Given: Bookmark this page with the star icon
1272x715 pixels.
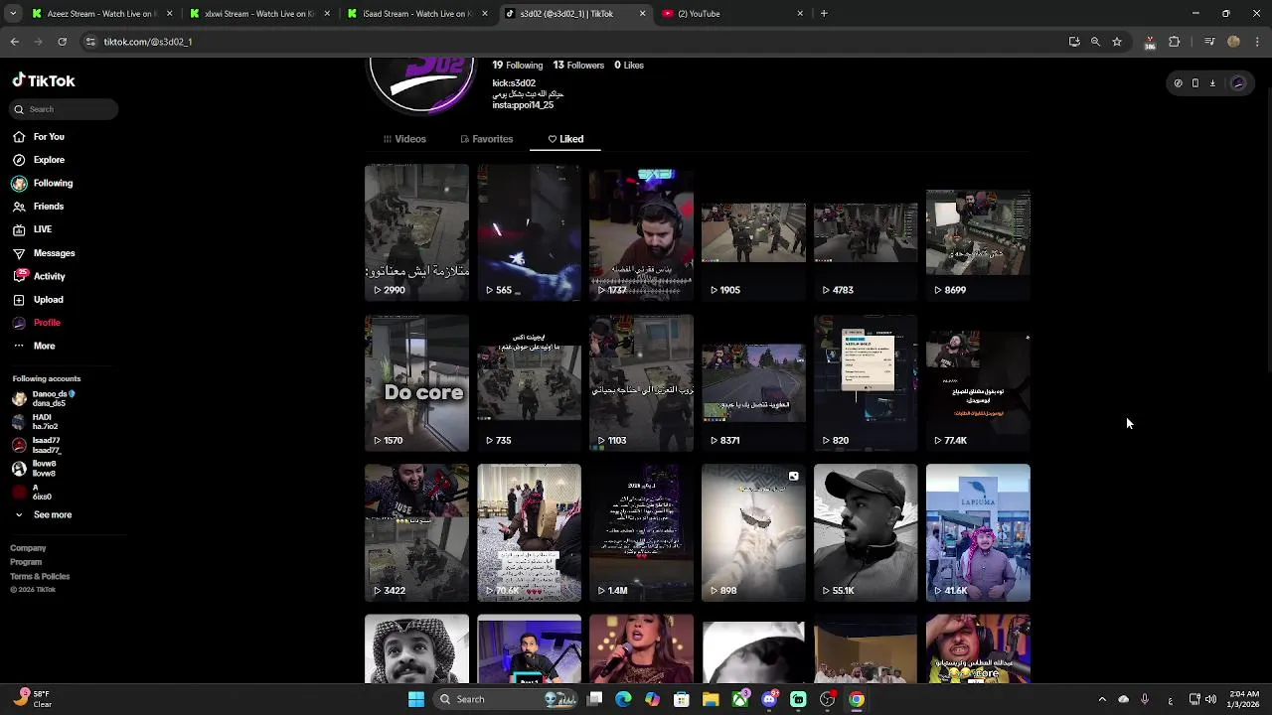Looking at the screenshot, I should click(1117, 42).
